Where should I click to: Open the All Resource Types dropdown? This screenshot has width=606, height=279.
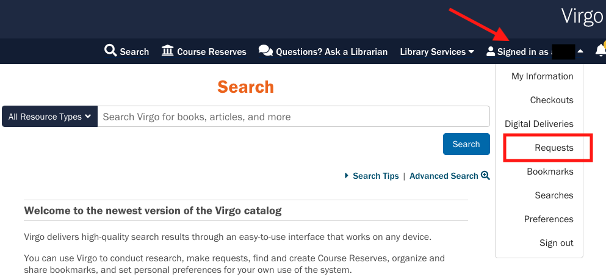tap(50, 117)
